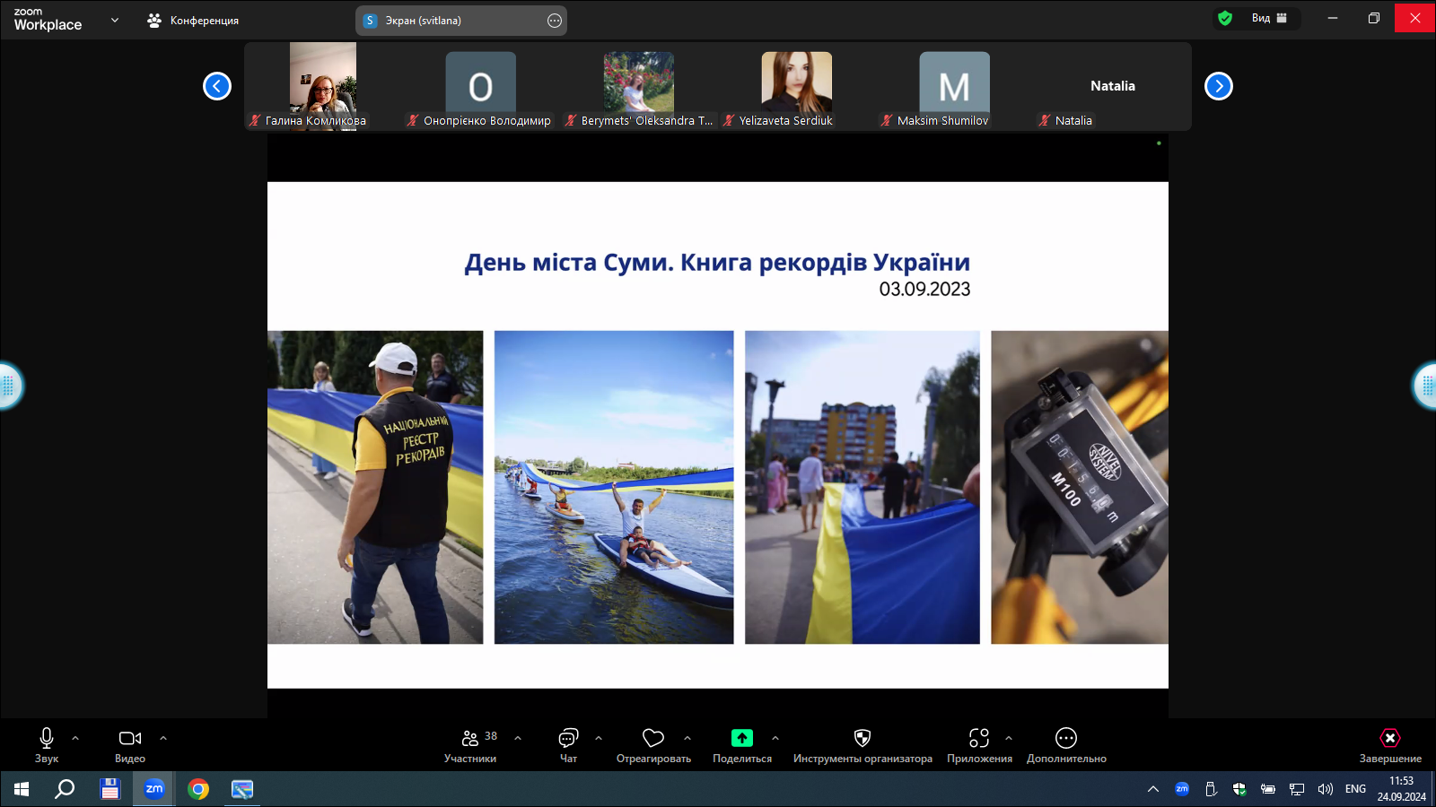Open the Чат chat panel
1436x807 pixels.
pos(568,739)
